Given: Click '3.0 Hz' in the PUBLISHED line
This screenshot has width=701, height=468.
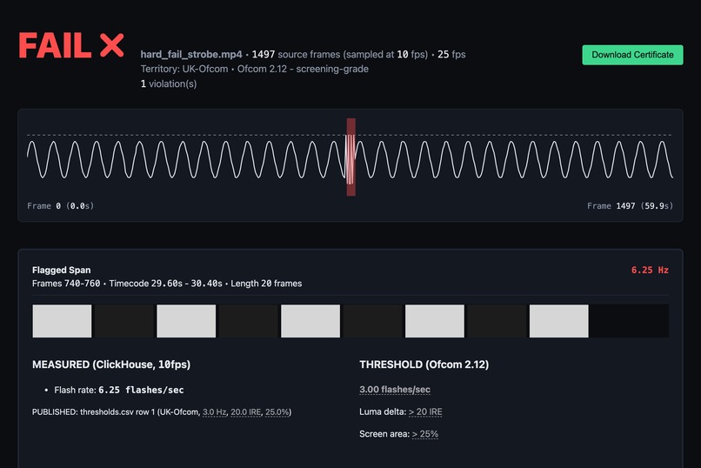Looking at the screenshot, I should 215,412.
